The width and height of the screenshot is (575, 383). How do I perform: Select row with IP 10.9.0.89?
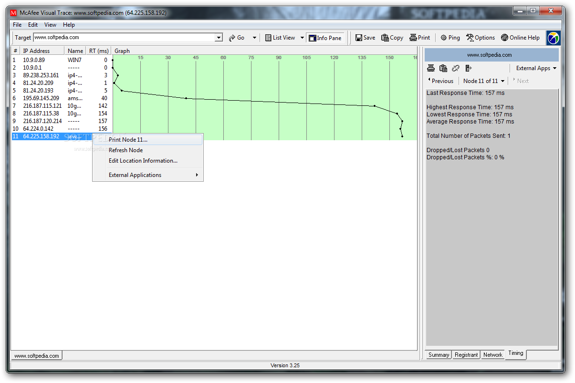click(62, 60)
